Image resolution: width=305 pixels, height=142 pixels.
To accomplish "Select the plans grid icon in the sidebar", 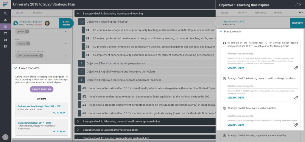I will [5, 26].
